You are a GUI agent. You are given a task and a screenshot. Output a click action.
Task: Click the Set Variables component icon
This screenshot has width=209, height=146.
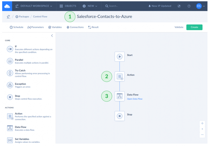10,140
